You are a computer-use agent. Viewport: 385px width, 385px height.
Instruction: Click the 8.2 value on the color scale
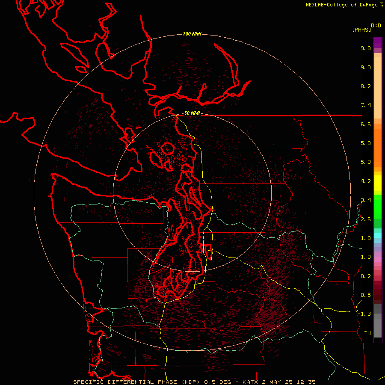(366, 86)
